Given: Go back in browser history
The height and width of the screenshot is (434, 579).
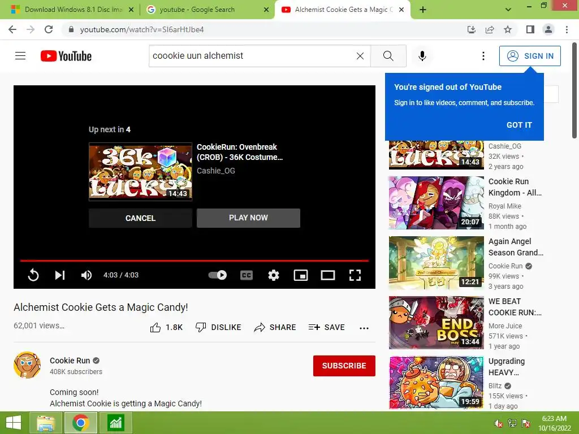Looking at the screenshot, I should click(12, 29).
